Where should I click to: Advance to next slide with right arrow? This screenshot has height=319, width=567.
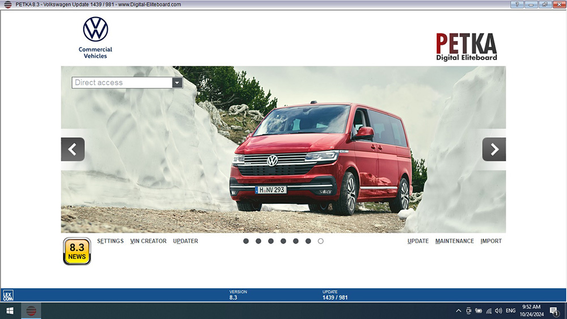[494, 149]
